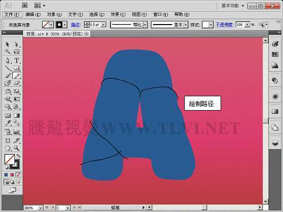Close the 背景.ai document tab

[87, 34]
